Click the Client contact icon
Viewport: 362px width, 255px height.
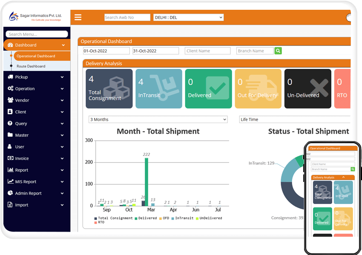pos(10,112)
